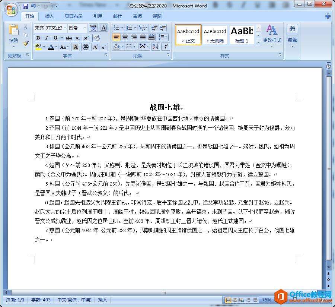Open Word Help question mark

click(x=328, y=16)
